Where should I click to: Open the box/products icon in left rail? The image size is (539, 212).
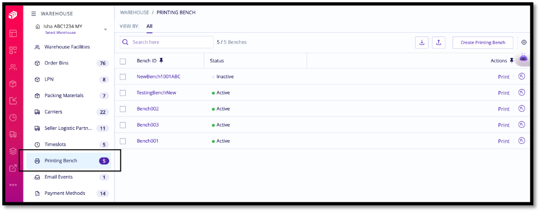pyautogui.click(x=13, y=84)
